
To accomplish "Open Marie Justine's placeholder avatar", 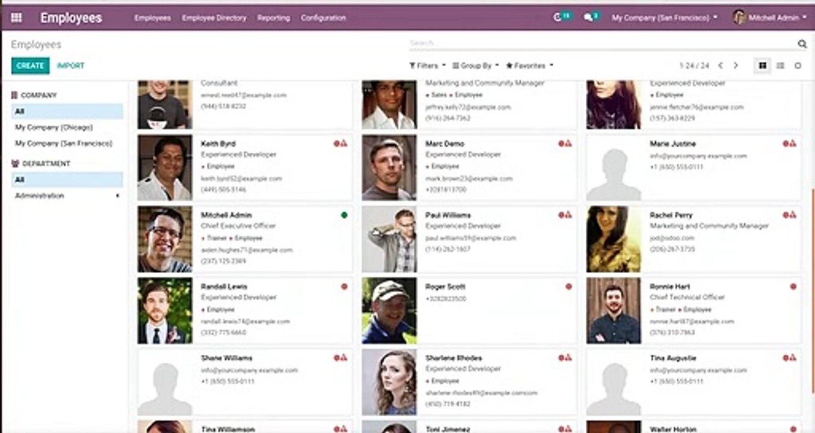I will click(x=614, y=168).
